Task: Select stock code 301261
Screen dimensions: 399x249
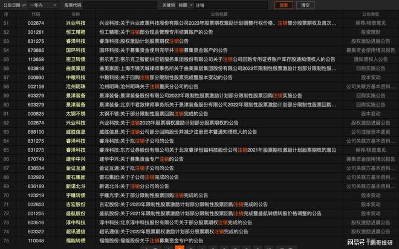Action: pyautogui.click(x=36, y=32)
